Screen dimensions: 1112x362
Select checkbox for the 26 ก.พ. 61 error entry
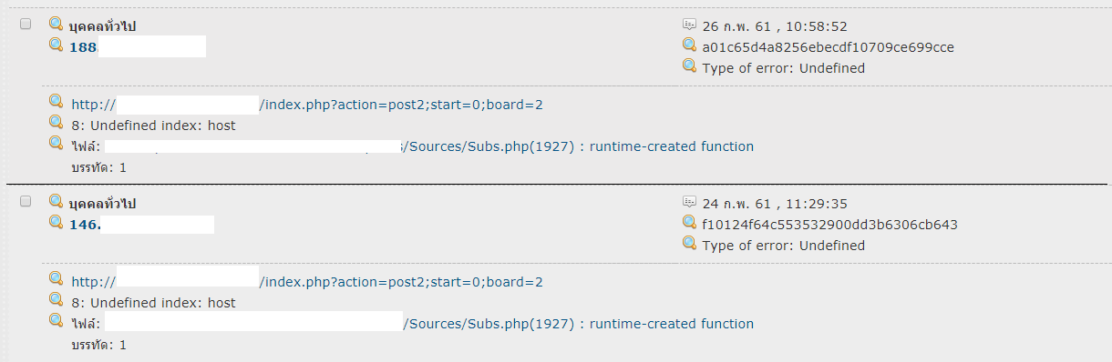point(26,24)
